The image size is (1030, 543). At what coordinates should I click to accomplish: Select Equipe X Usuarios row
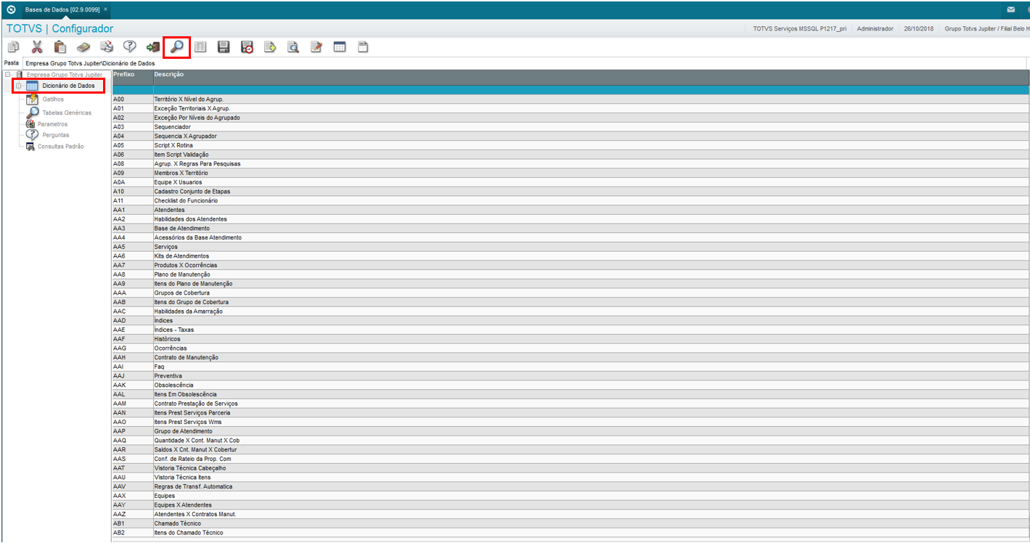(x=571, y=182)
